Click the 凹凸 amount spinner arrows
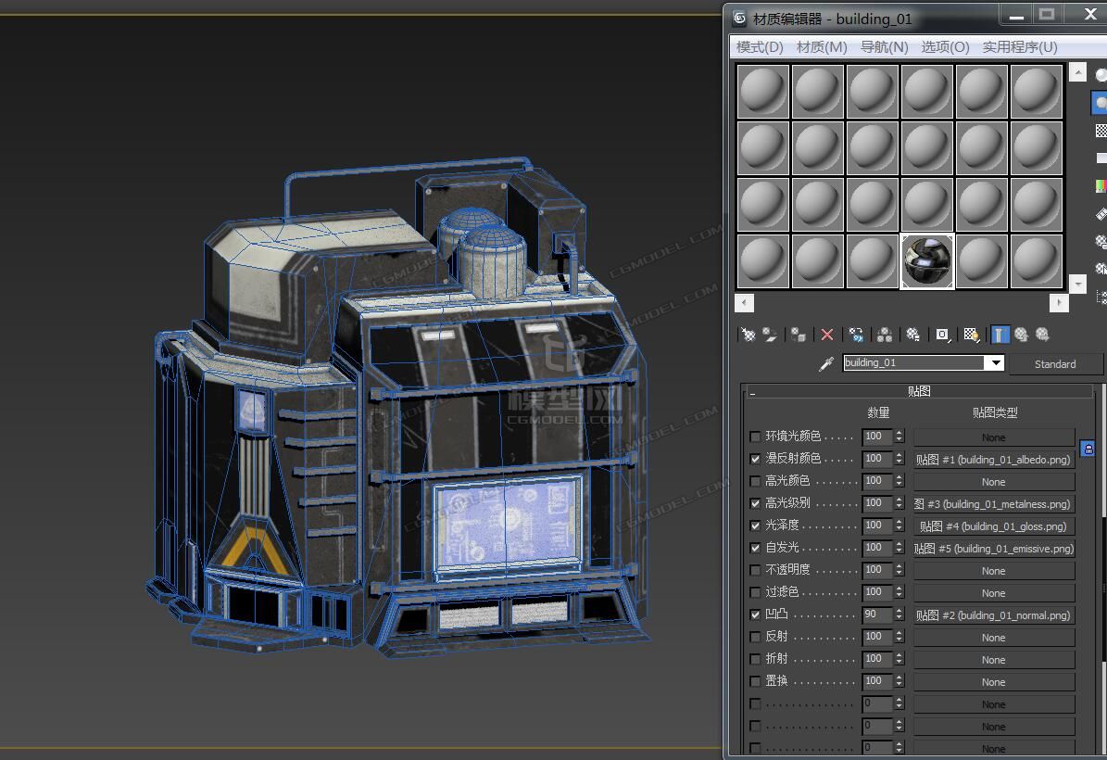 [x=899, y=614]
